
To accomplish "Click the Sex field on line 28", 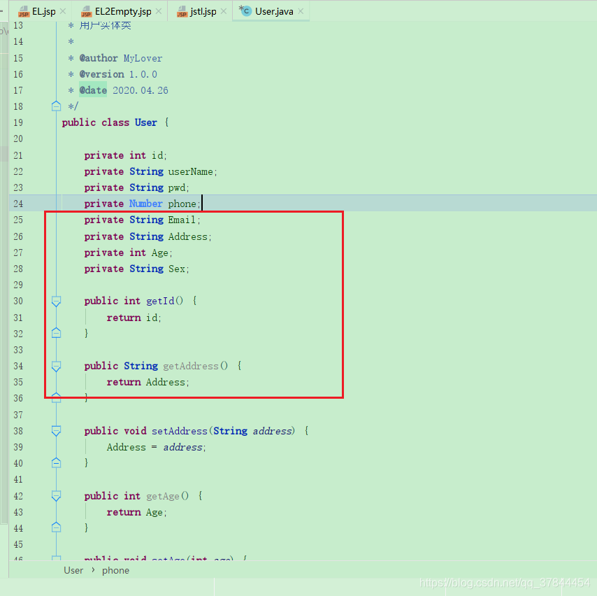I will point(177,269).
